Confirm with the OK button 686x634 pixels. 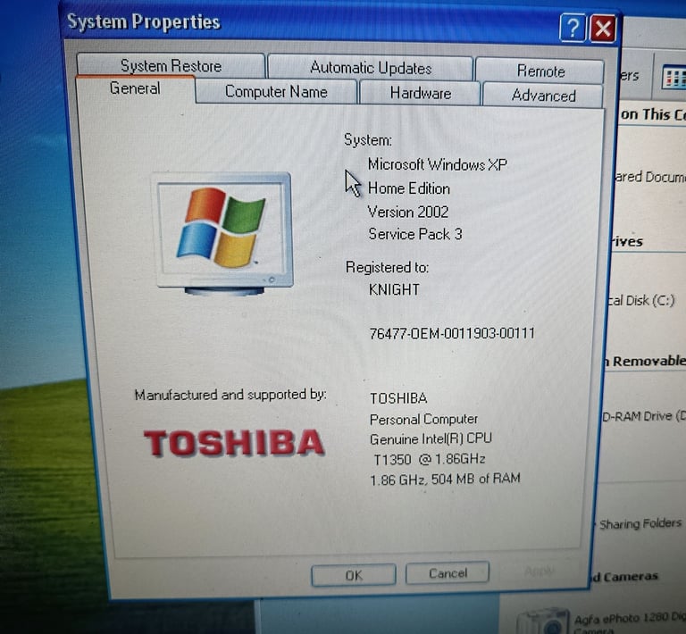click(x=354, y=575)
